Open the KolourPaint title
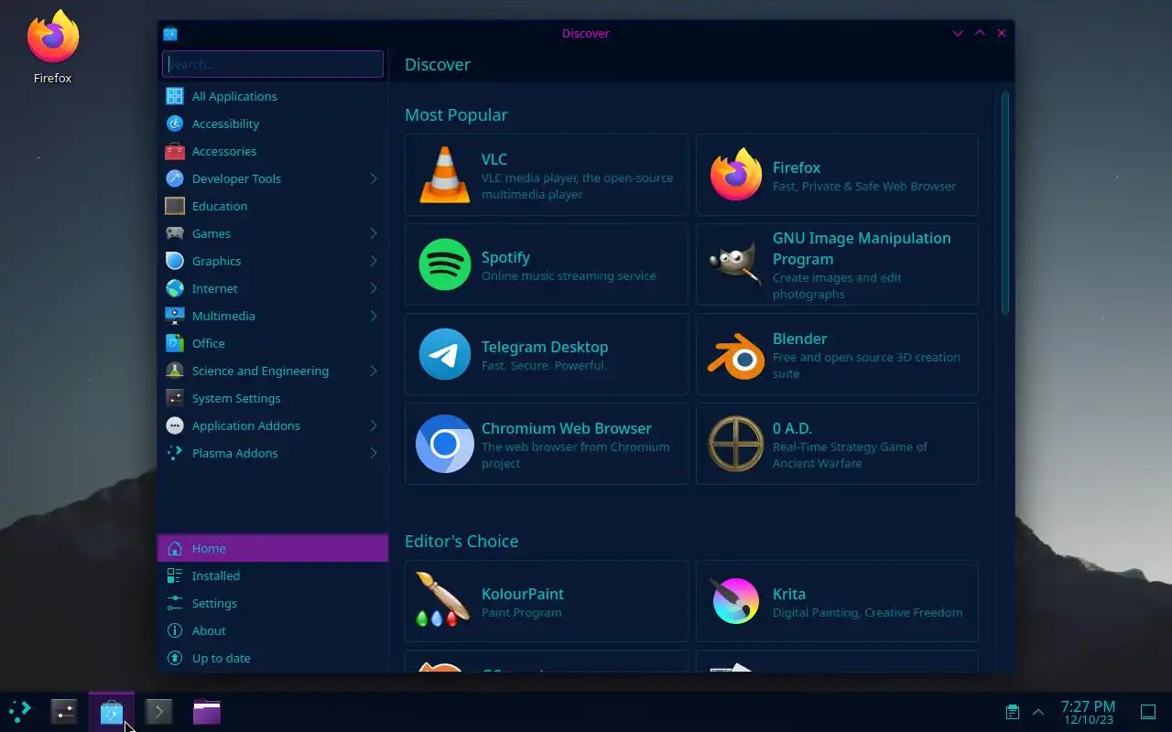Viewport: 1172px width, 732px height. [523, 594]
